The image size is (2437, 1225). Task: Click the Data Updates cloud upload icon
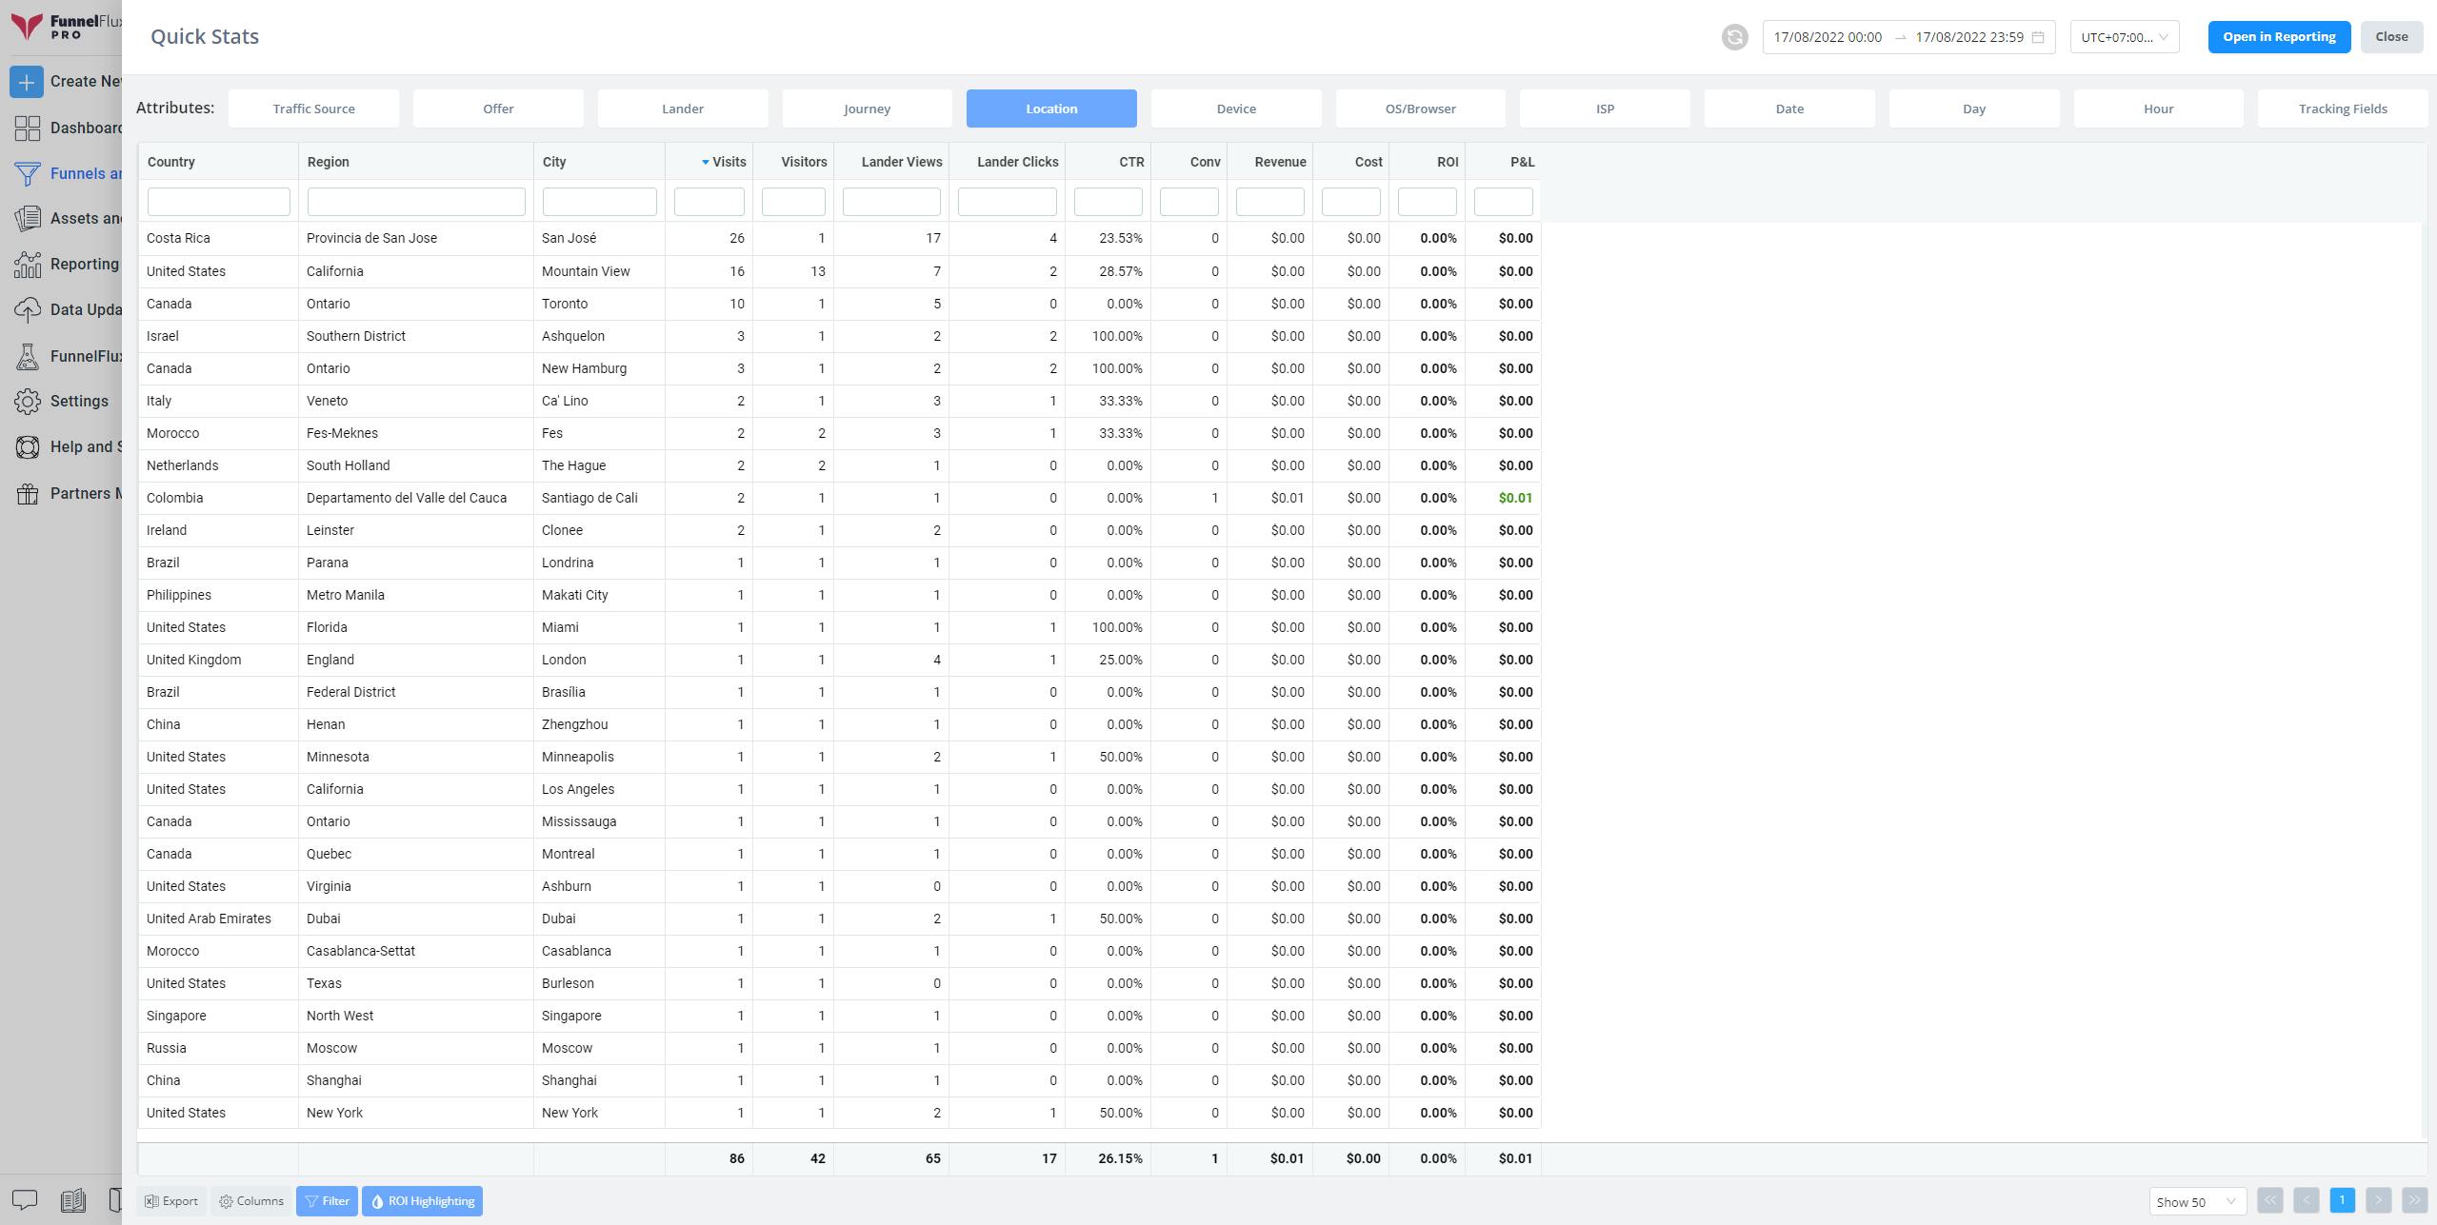coord(28,310)
